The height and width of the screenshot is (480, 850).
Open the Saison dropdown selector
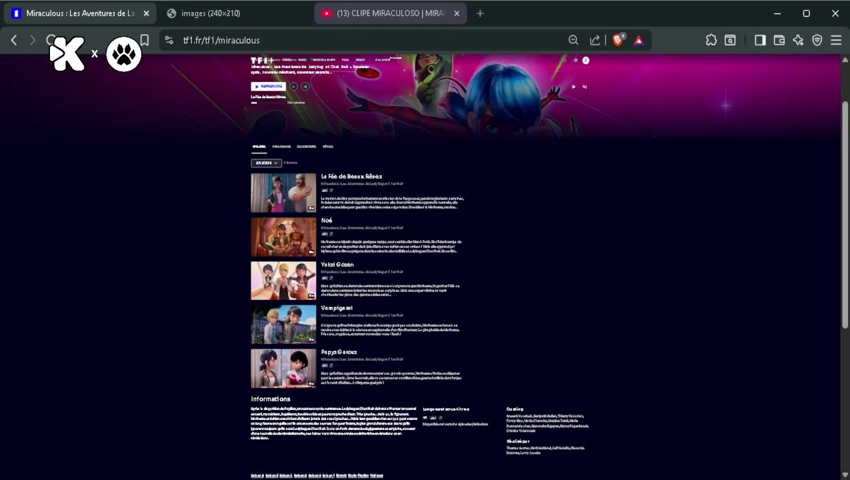[266, 163]
